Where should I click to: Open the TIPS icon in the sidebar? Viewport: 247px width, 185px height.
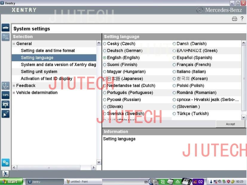coord(5,95)
